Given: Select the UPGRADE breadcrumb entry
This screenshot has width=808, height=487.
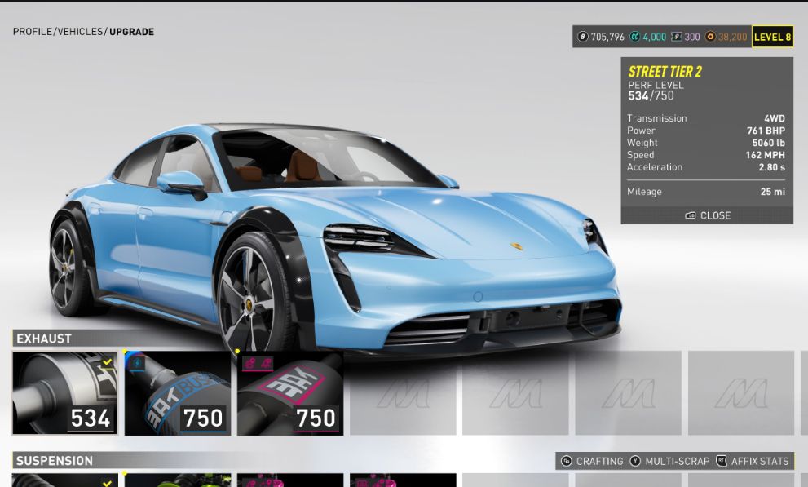Looking at the screenshot, I should point(131,32).
